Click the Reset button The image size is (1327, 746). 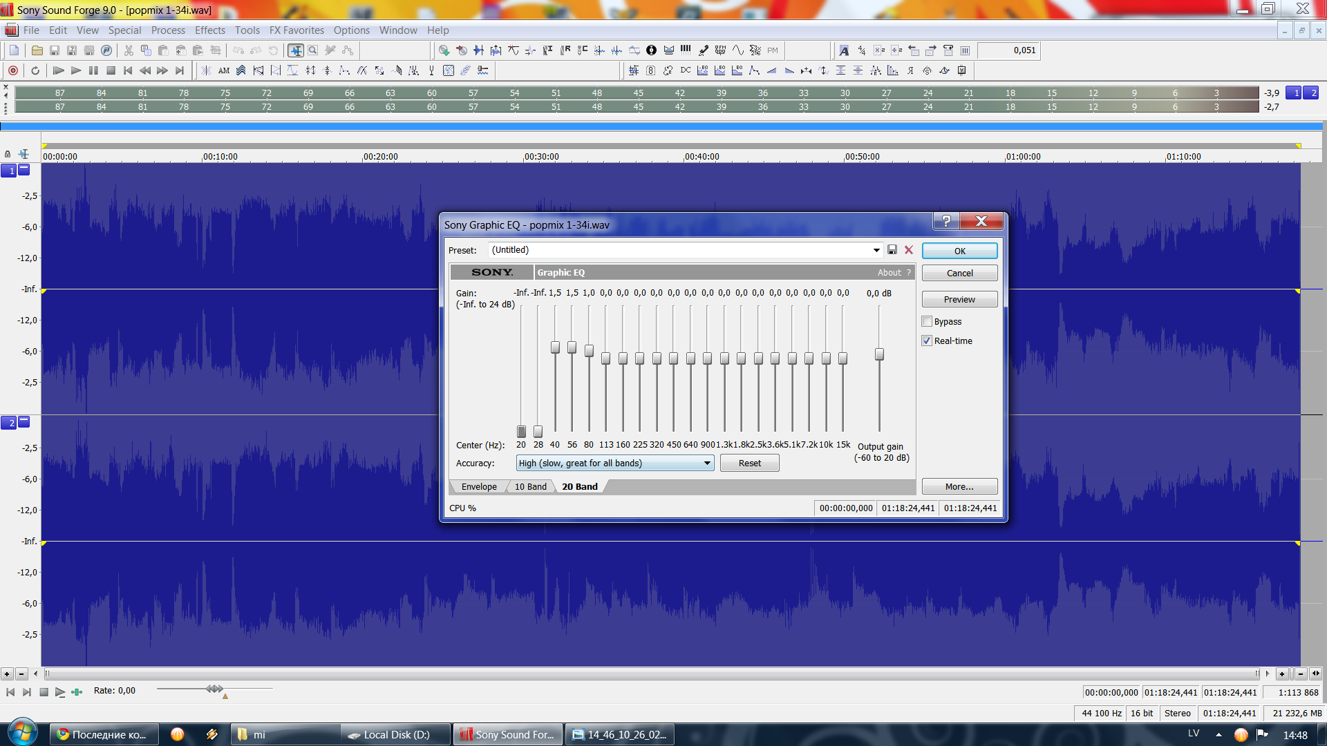tap(749, 463)
